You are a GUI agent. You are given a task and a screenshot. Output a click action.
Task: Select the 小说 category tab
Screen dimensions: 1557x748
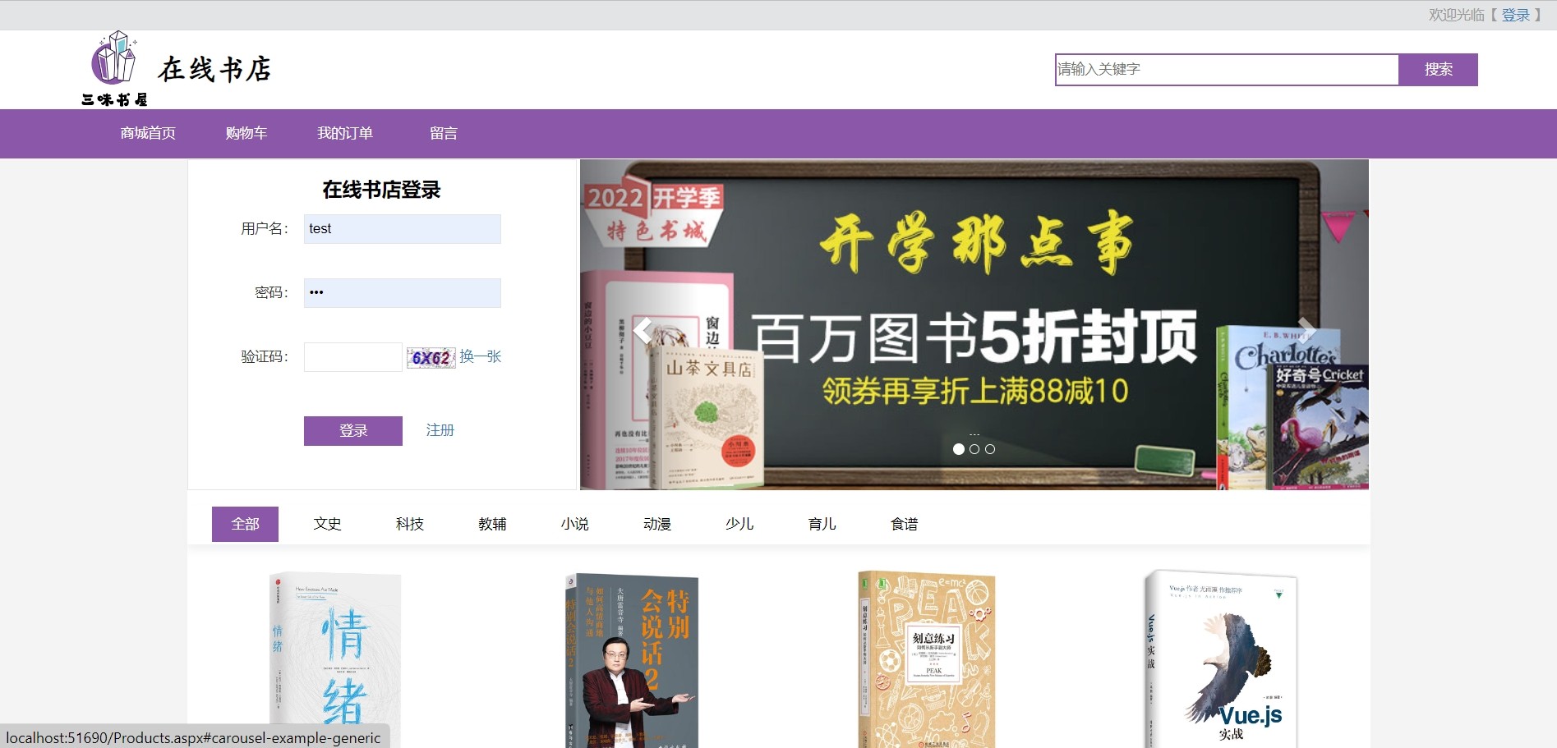pos(574,524)
